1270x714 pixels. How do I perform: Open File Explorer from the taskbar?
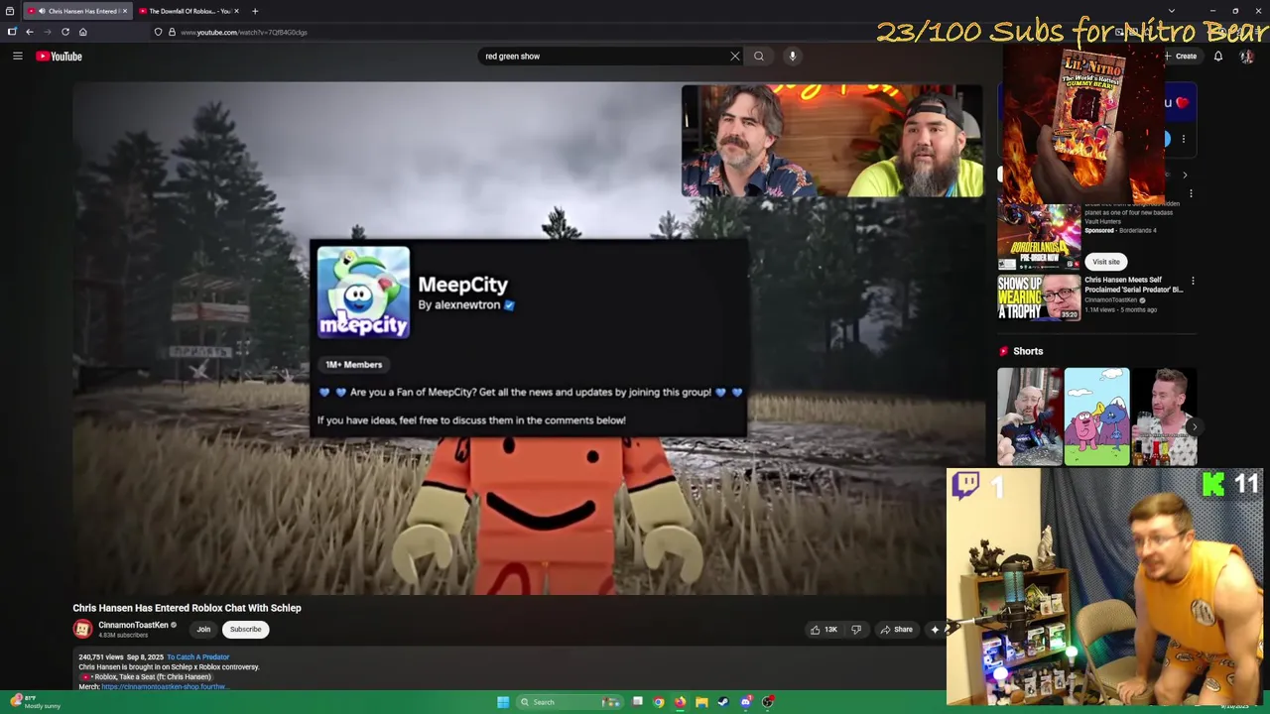[701, 702]
